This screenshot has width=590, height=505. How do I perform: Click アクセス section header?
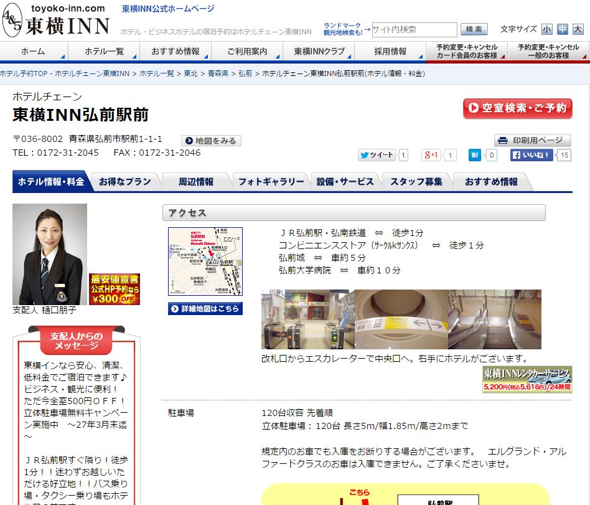pyautogui.click(x=354, y=213)
